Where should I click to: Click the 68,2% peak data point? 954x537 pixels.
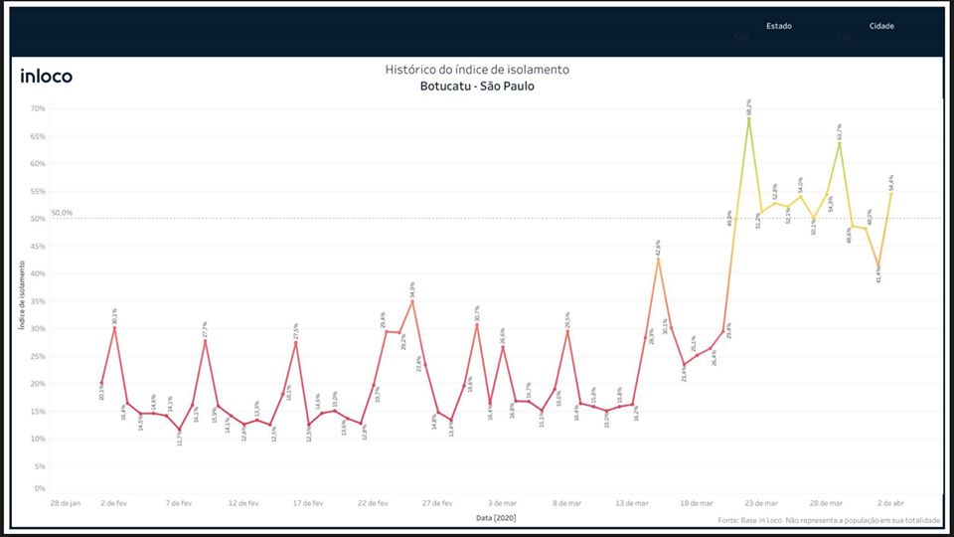748,118
